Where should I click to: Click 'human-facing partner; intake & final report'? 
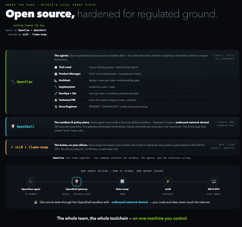[x=113, y=67]
